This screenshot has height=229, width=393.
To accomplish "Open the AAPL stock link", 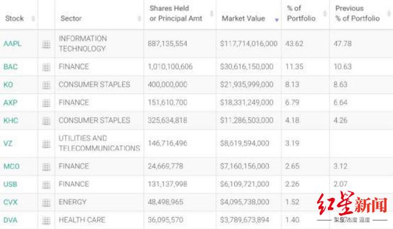I will click(x=12, y=43).
